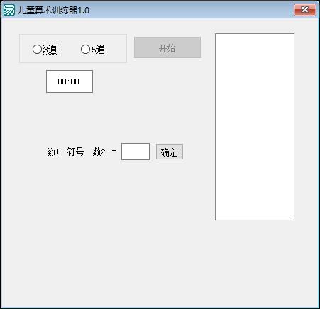Screen dimensions: 320x309
Task: Click the equals sign label
Action: (x=114, y=152)
